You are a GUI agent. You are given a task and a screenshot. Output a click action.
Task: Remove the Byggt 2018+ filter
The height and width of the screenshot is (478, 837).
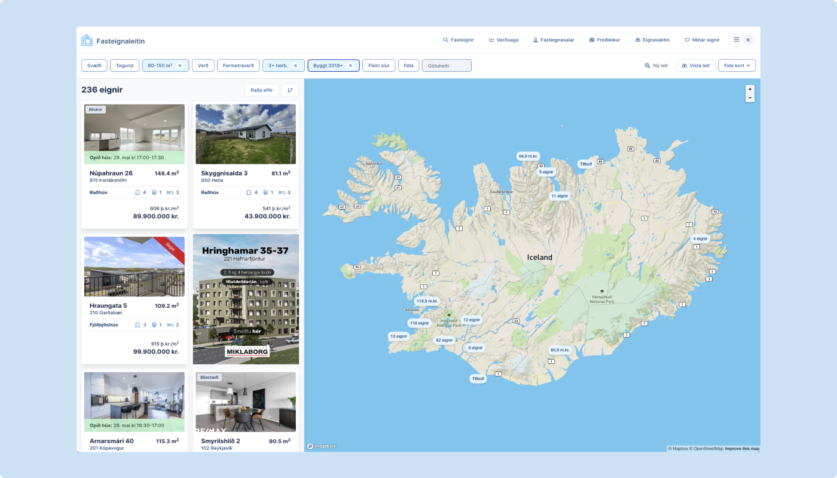[350, 66]
